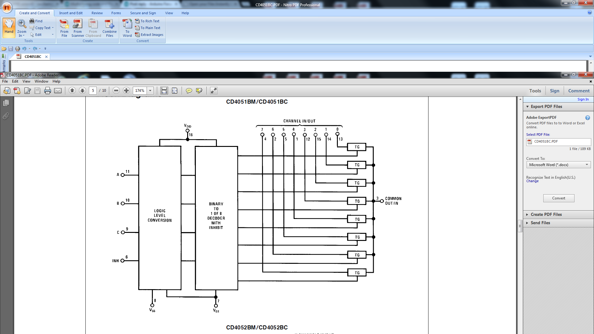Go to previous page with up arrow
The height and width of the screenshot is (334, 594).
(x=72, y=91)
